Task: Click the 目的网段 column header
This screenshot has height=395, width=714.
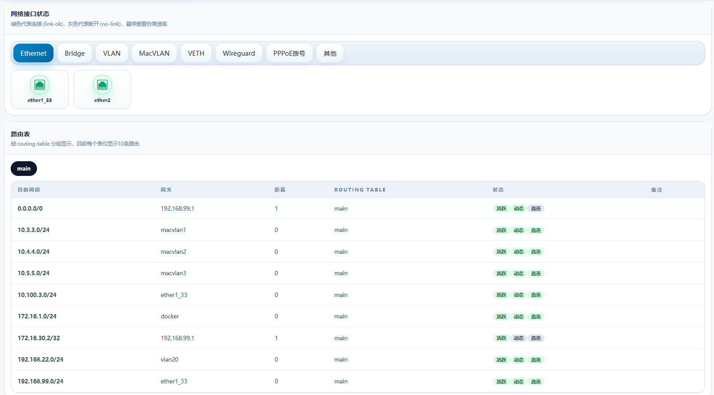Action: [x=29, y=190]
